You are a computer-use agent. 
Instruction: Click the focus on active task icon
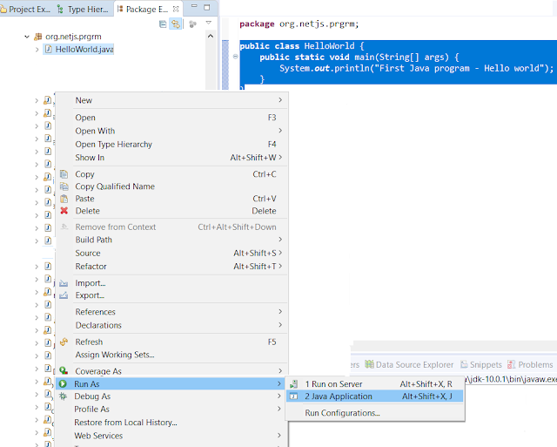tap(192, 24)
